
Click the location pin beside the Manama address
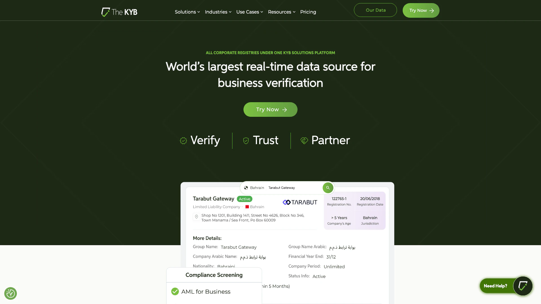[x=196, y=217]
